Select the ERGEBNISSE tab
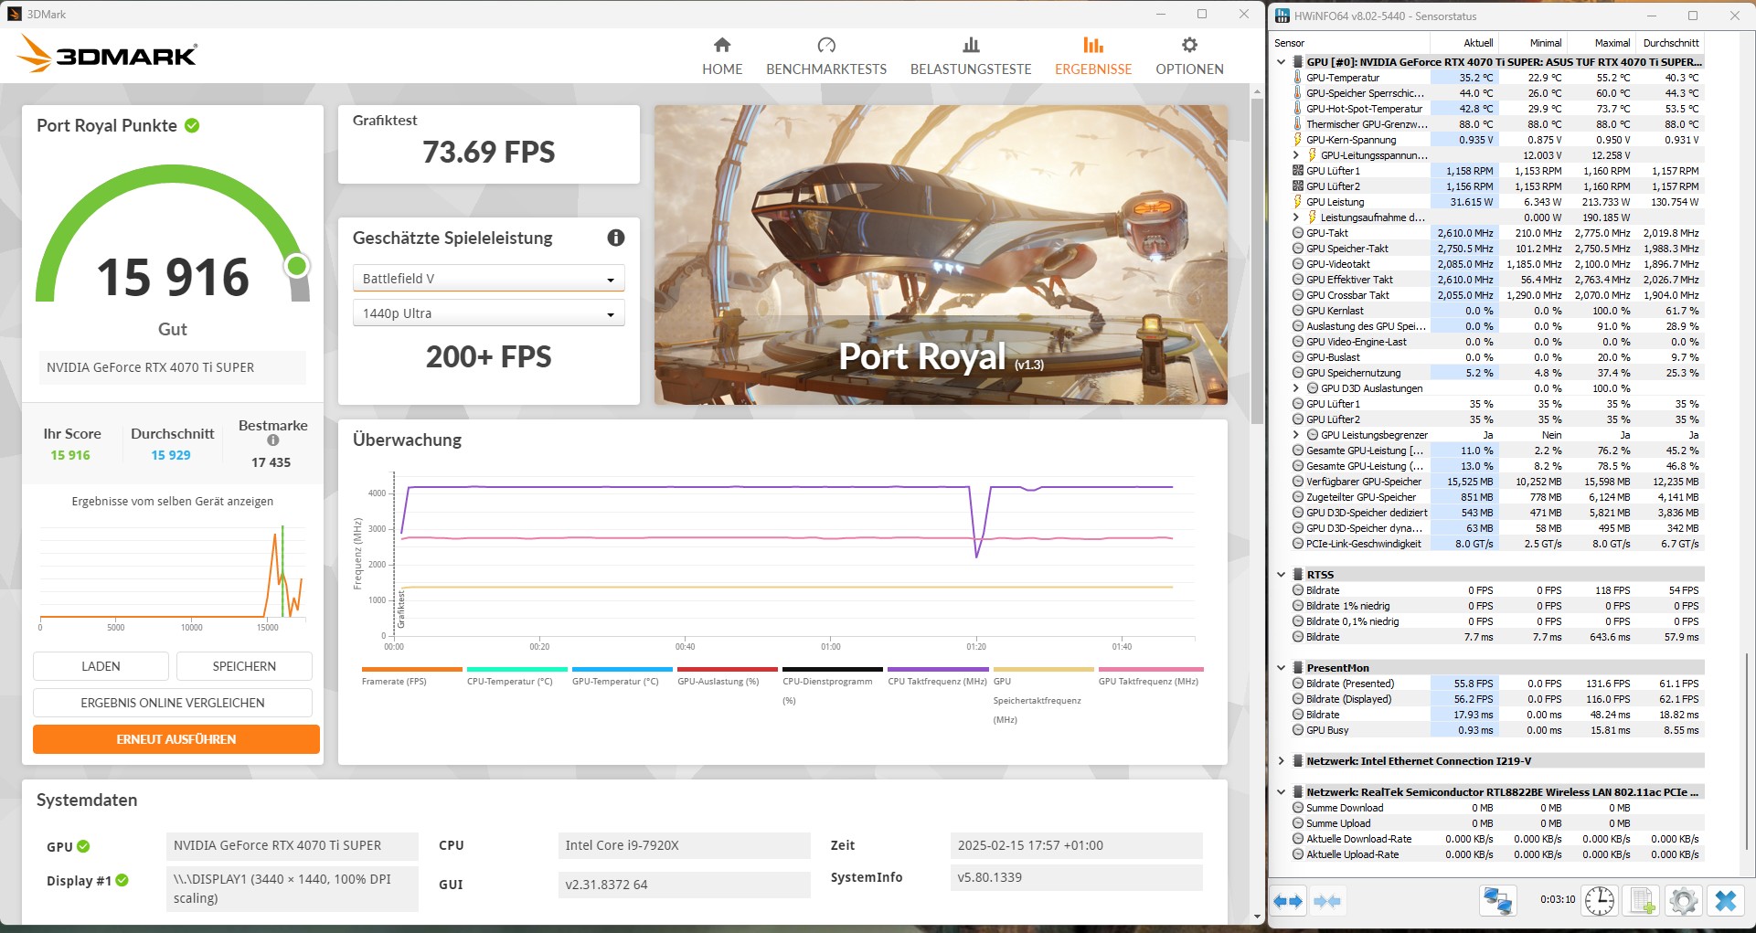The width and height of the screenshot is (1756, 933). (1093, 57)
